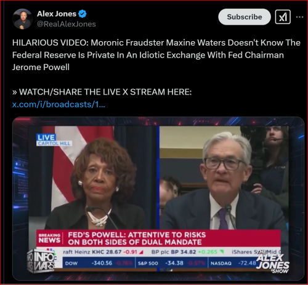
Task: Click the Breaking News label in banner
Action: click(x=49, y=238)
